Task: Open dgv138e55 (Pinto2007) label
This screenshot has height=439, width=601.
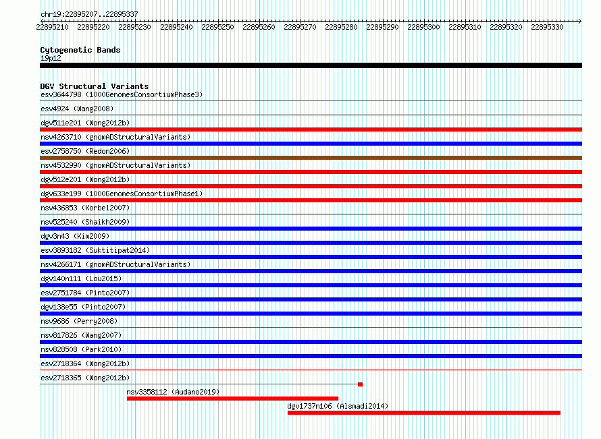Action: point(83,307)
